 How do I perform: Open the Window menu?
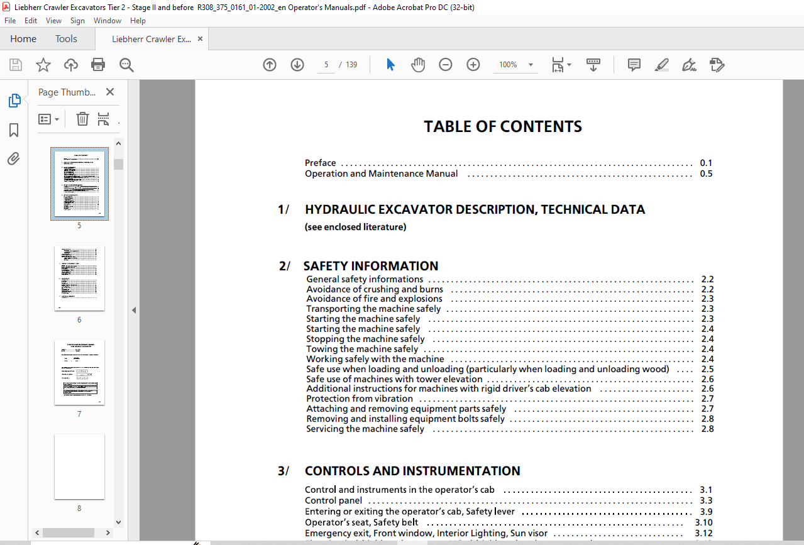[107, 21]
